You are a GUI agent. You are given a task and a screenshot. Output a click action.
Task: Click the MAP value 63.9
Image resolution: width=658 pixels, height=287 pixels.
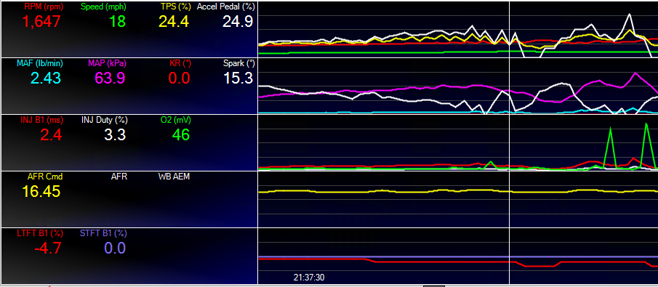(110, 78)
